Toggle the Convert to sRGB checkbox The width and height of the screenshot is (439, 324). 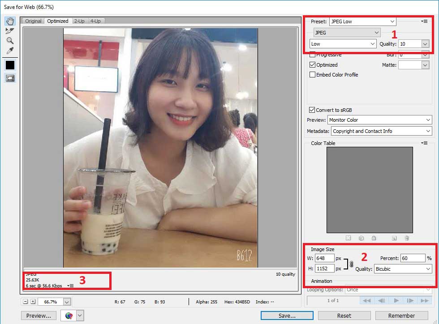pyautogui.click(x=312, y=110)
